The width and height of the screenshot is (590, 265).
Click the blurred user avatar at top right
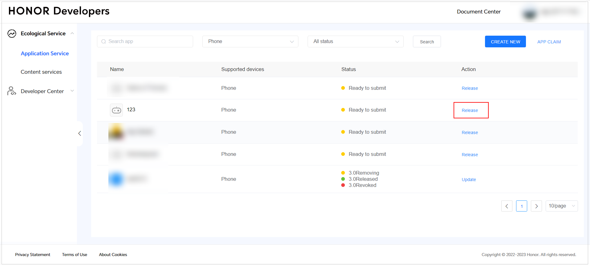(530, 14)
